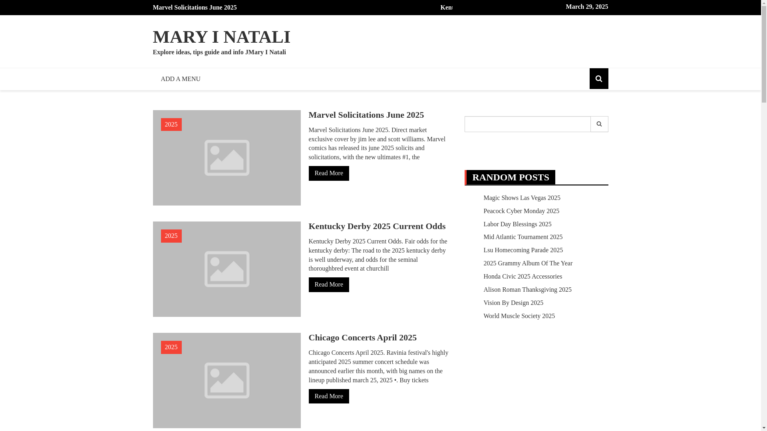The height and width of the screenshot is (431, 767).
Task: Open the MARY I NATALI site title
Action: tap(221, 37)
